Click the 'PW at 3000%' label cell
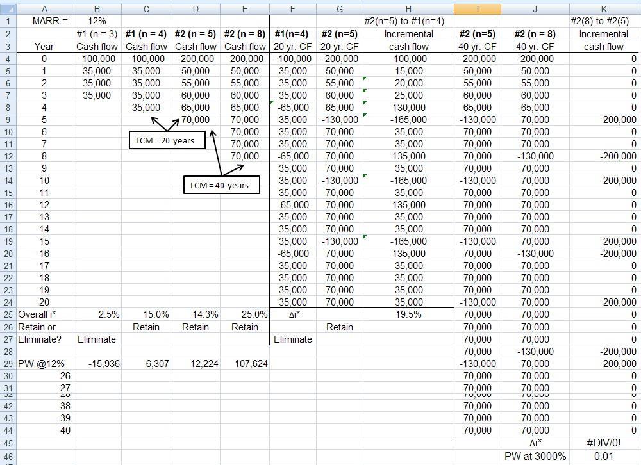 535,457
